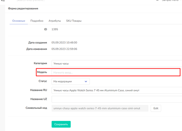Click the Дата создания label
The width and height of the screenshot is (182, 131).
click(37, 42)
